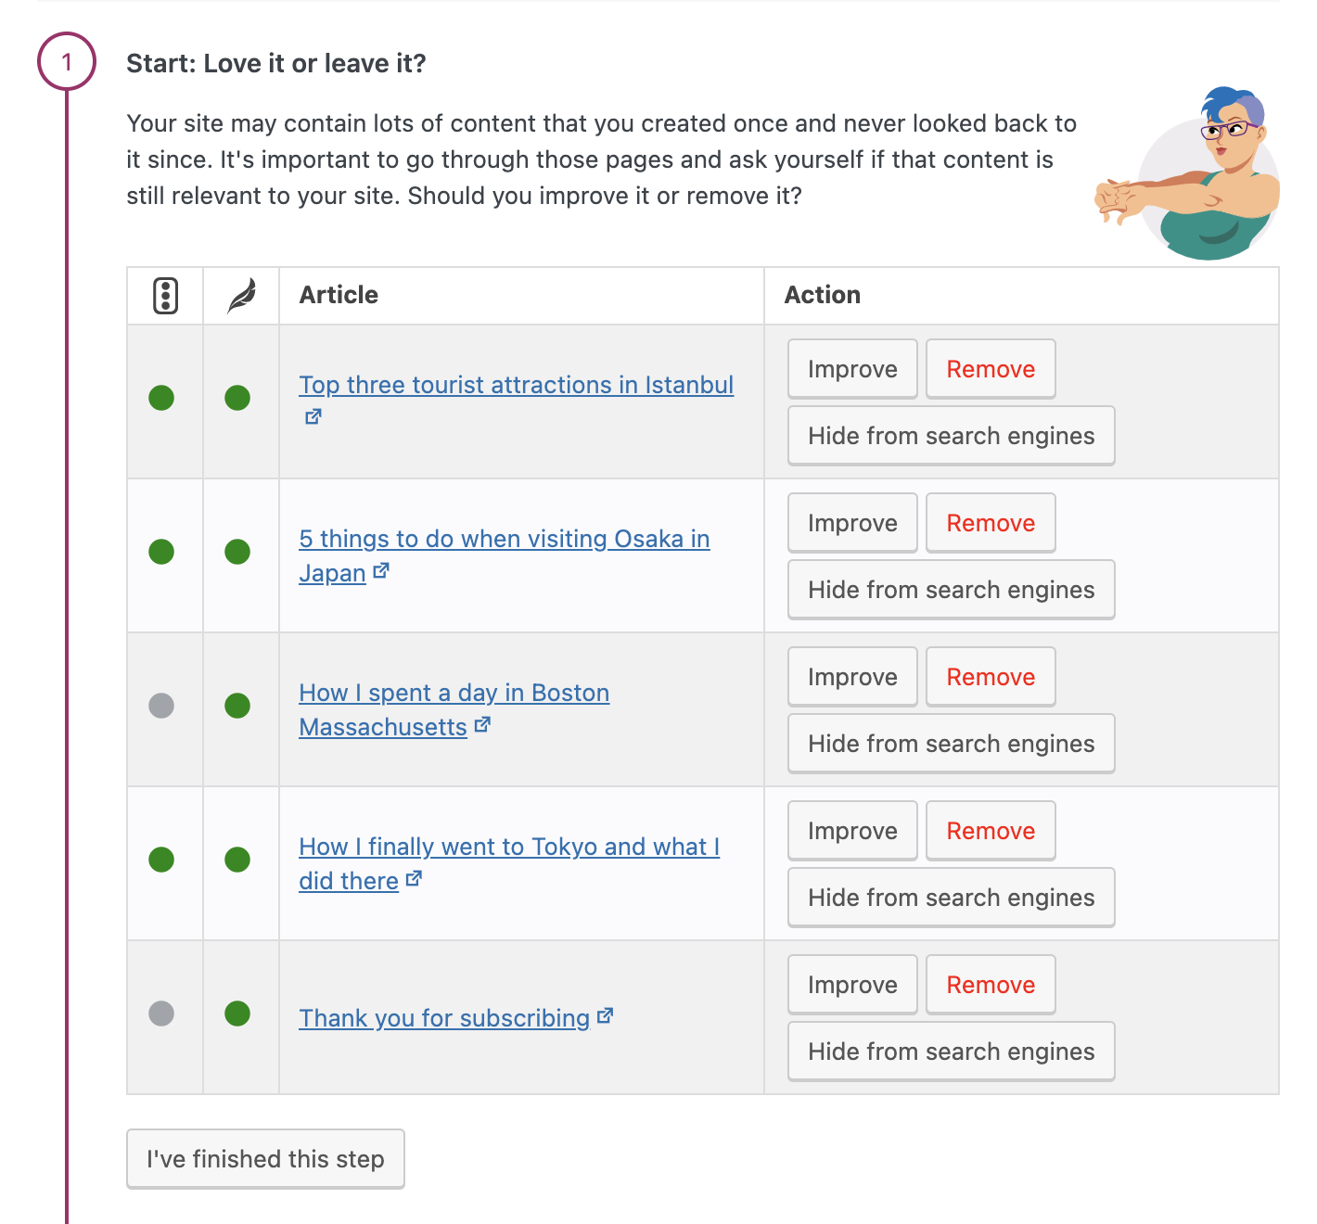The width and height of the screenshot is (1317, 1224).
Task: Click the external link icon beside the Osaka article
Action: pyautogui.click(x=382, y=571)
